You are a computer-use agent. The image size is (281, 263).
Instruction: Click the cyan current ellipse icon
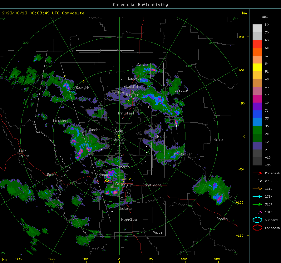click(257, 220)
